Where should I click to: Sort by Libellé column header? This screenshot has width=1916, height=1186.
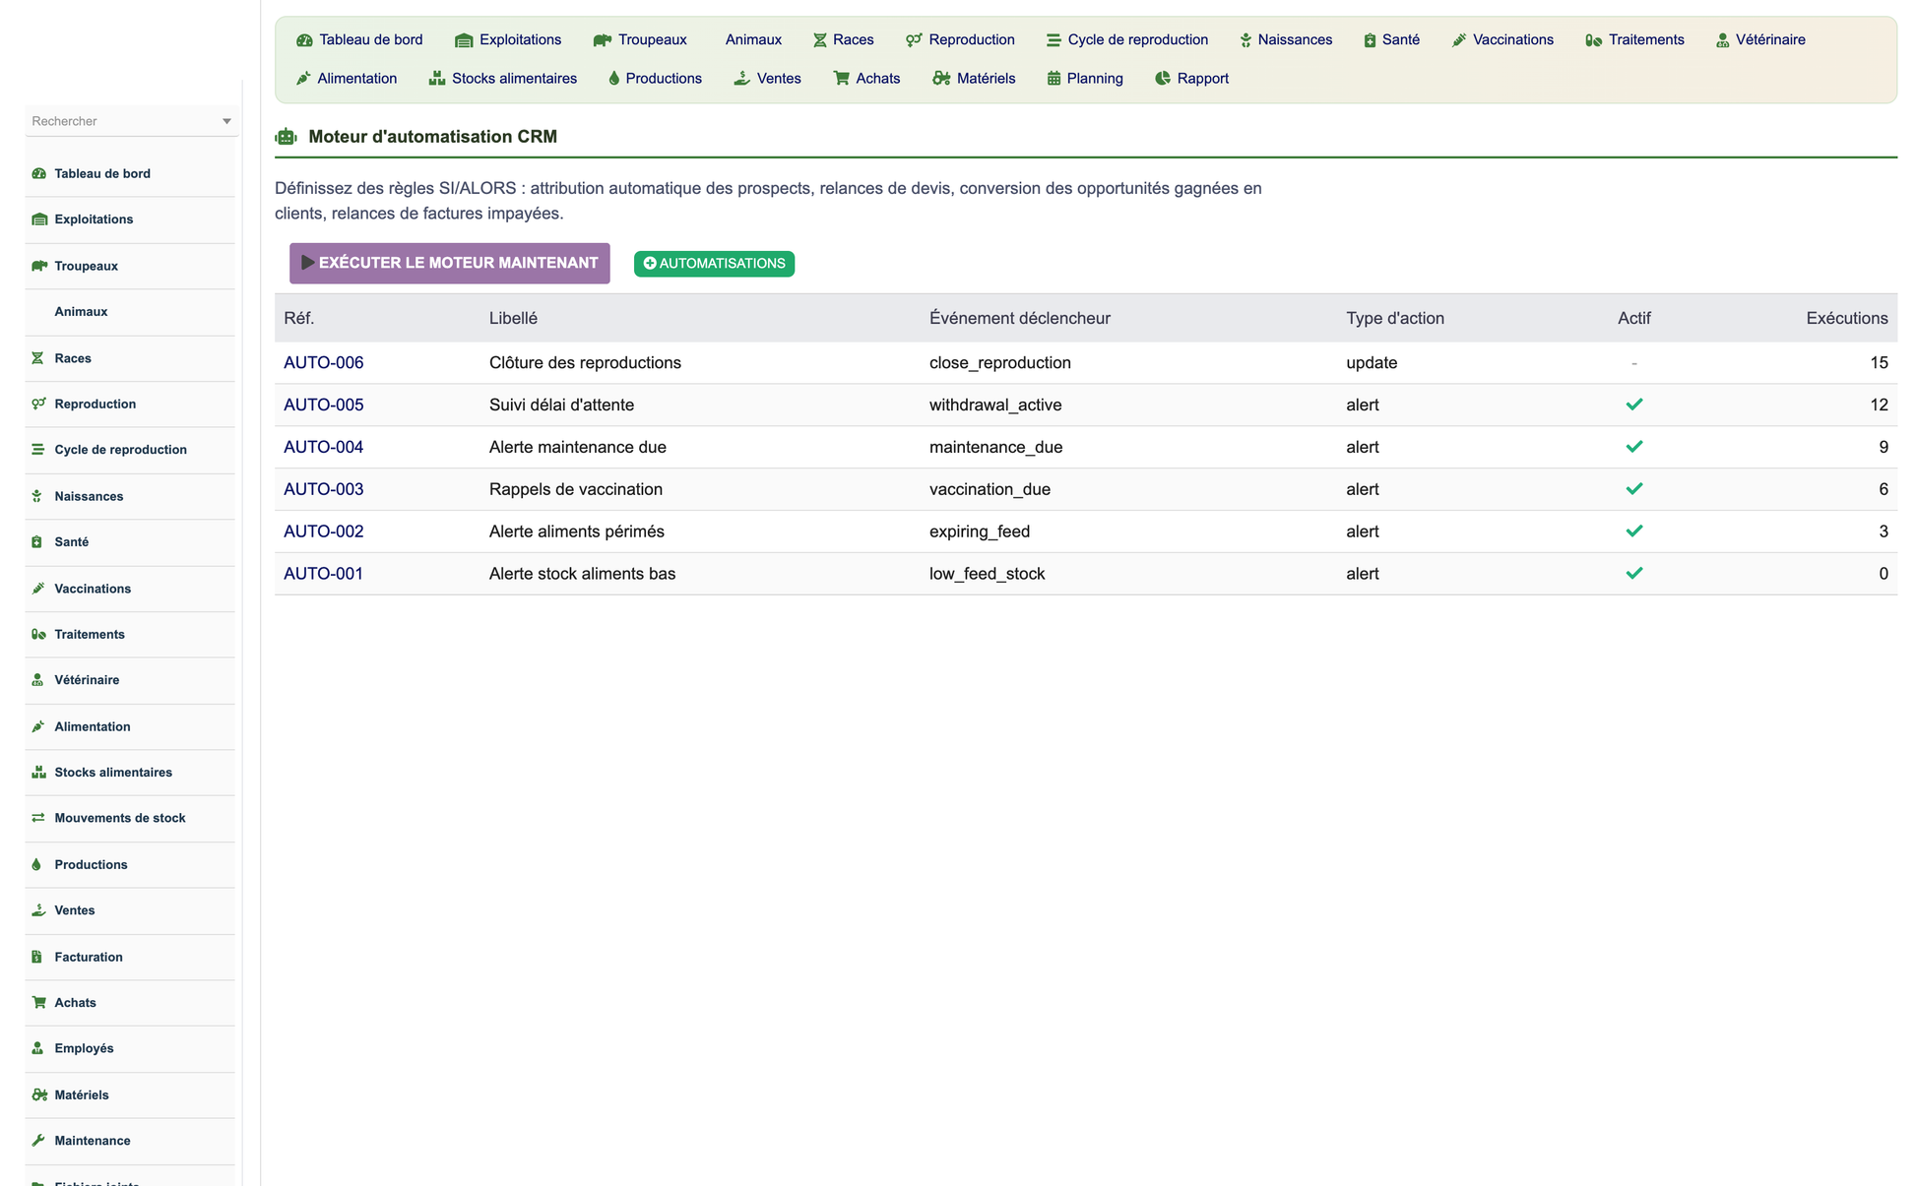(x=513, y=319)
